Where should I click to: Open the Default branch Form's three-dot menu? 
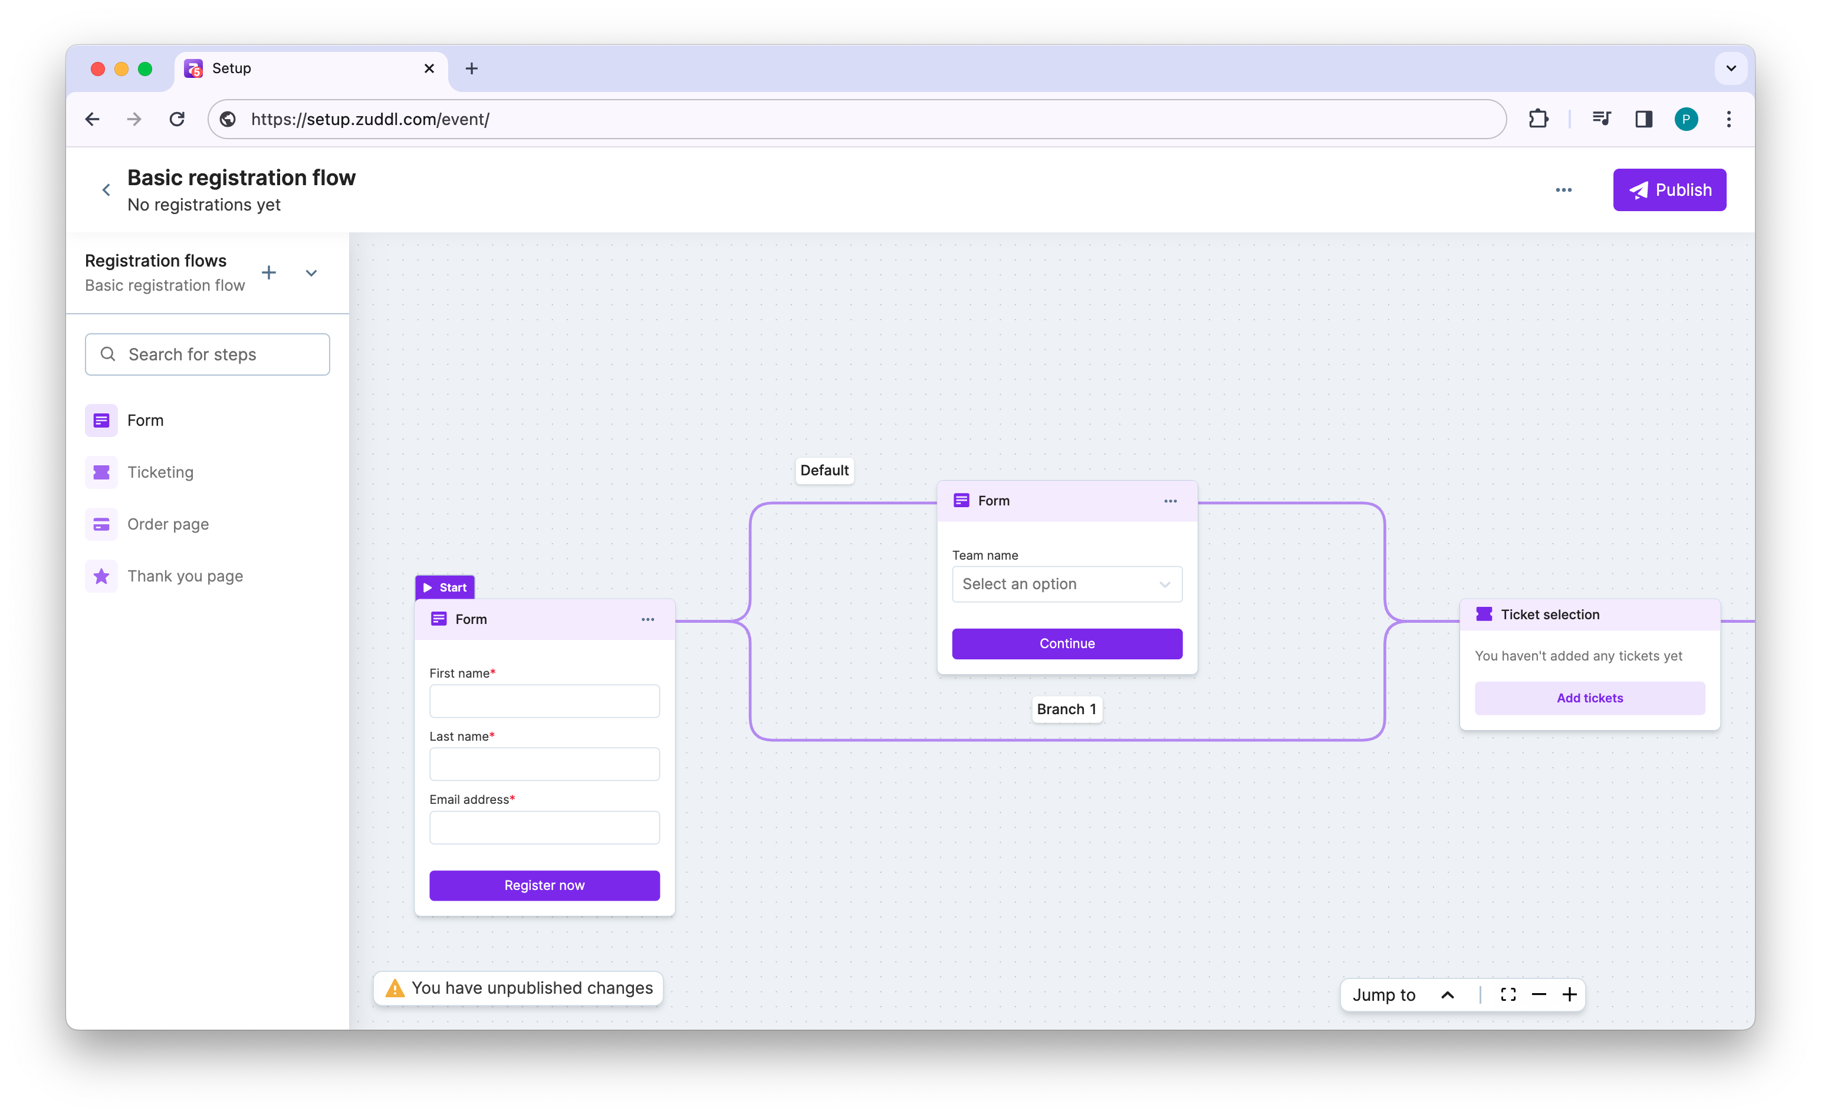[x=1170, y=501]
